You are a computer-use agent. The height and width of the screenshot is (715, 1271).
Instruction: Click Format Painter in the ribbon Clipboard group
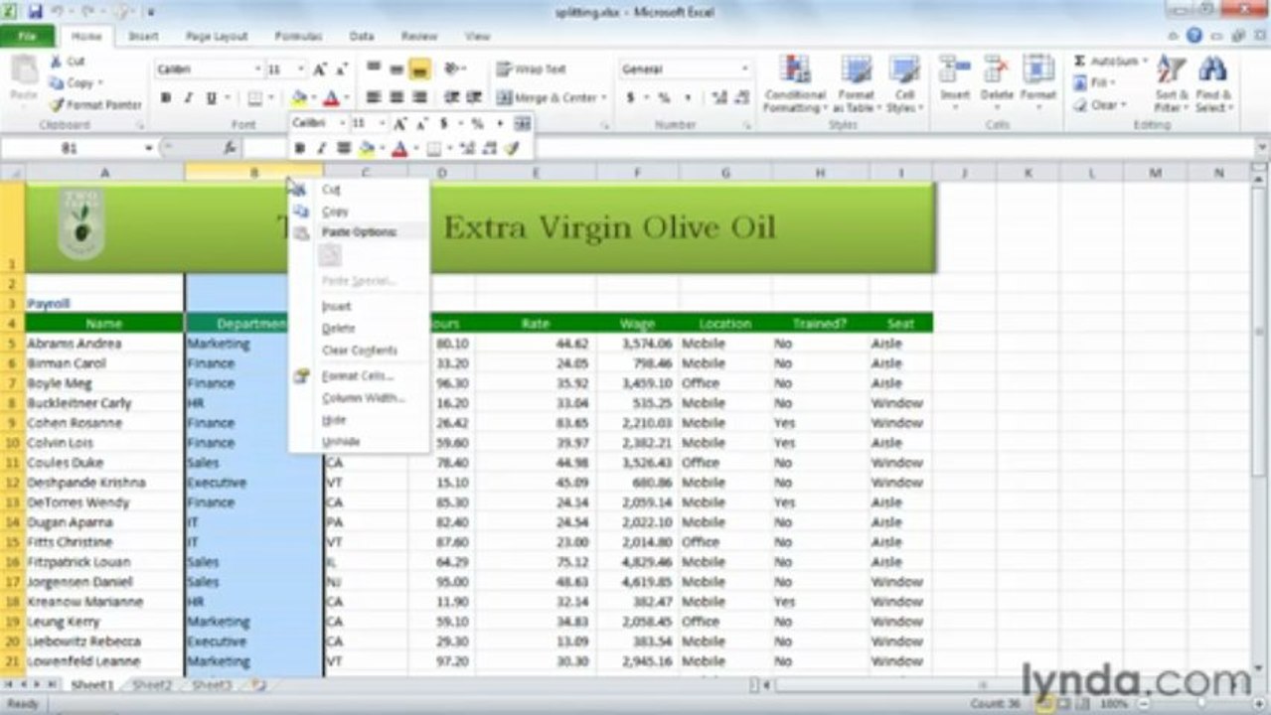tap(95, 104)
